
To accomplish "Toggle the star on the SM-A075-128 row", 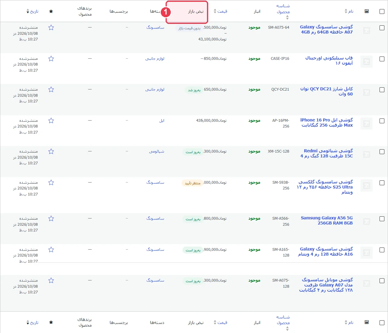I will click(x=51, y=280).
